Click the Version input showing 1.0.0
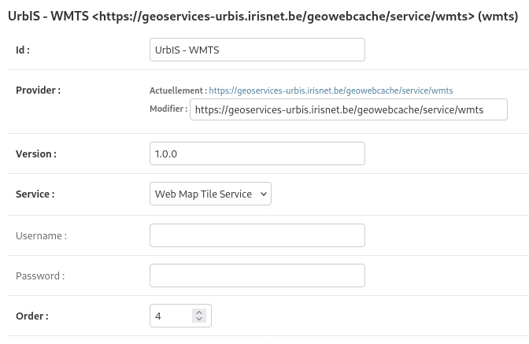The image size is (529, 344). coord(257,154)
